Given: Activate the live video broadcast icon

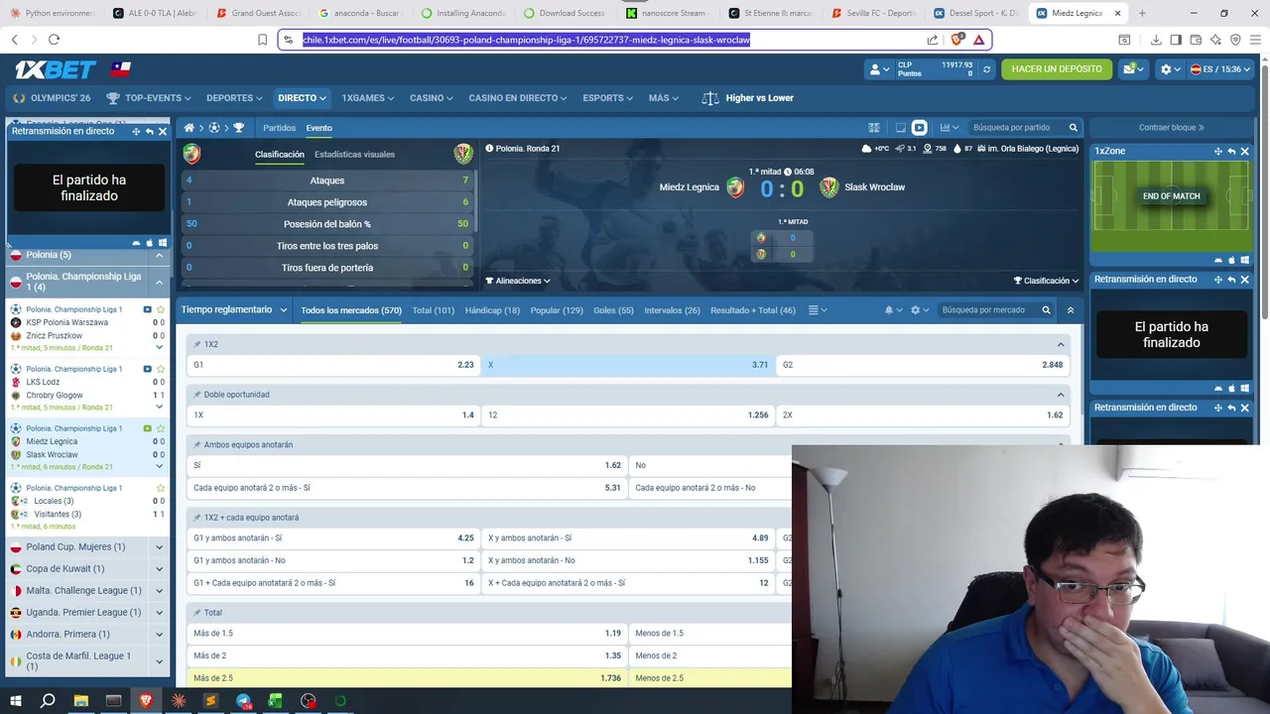Looking at the screenshot, I should [919, 128].
